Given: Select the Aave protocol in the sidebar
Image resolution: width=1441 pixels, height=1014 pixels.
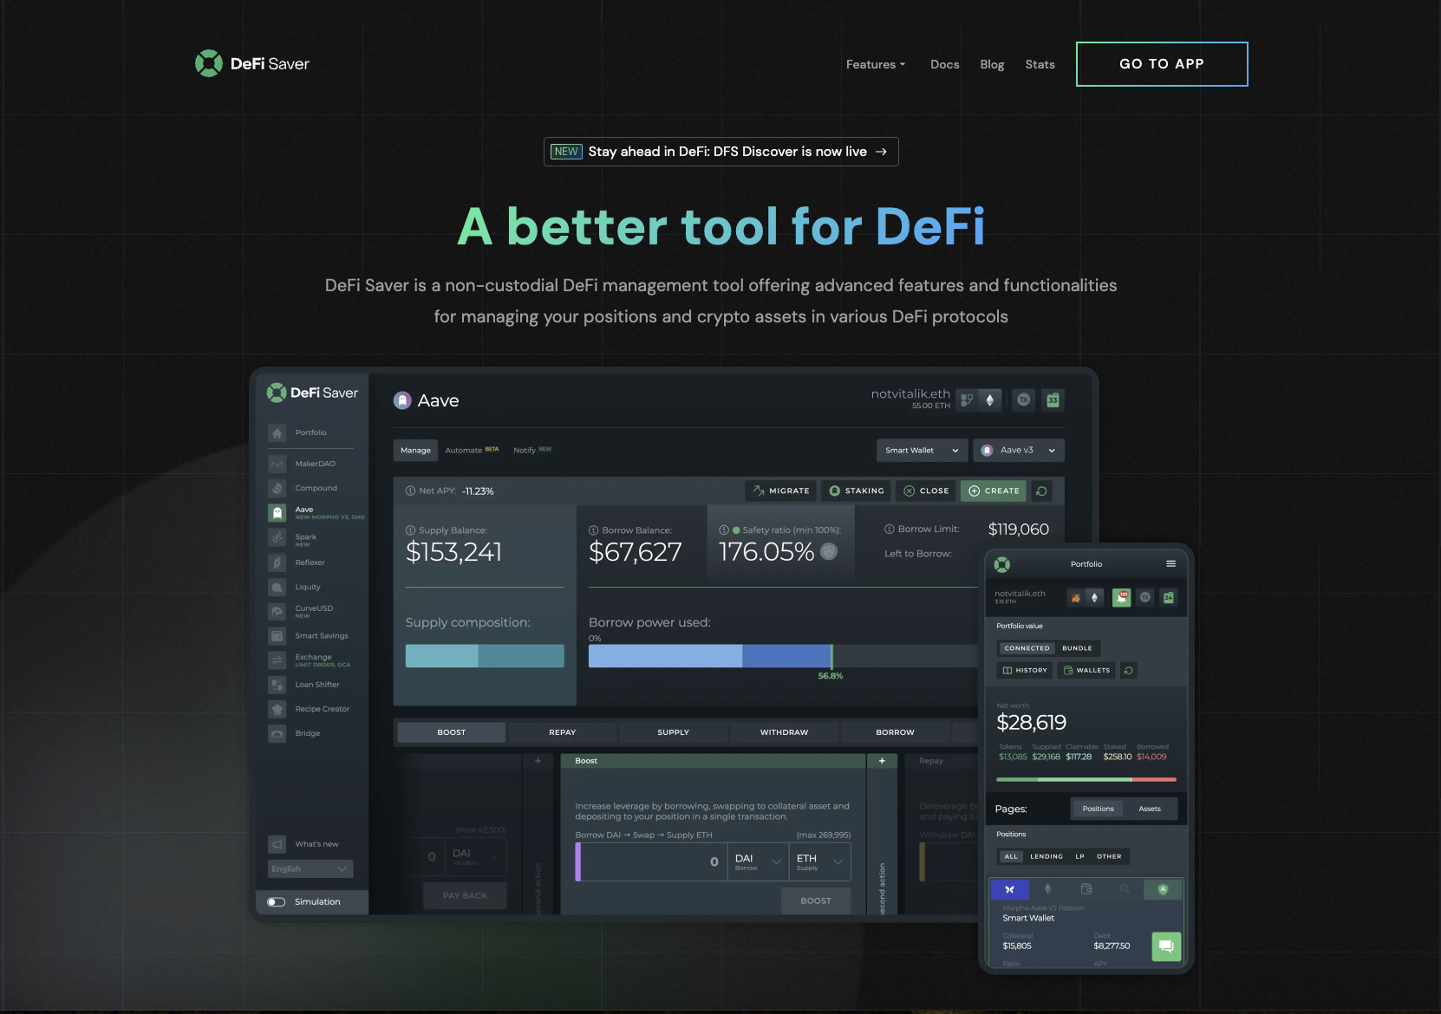Looking at the screenshot, I should click(317, 513).
